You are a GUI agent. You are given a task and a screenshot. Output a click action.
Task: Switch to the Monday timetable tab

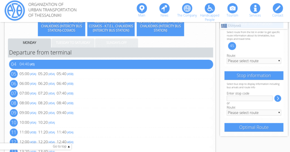pos(30,43)
